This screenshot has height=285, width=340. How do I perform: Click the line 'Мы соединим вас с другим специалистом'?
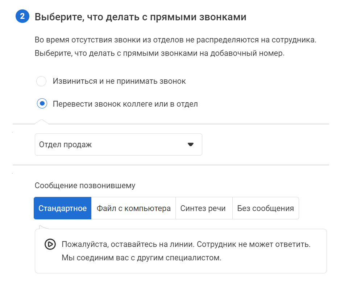point(141,258)
